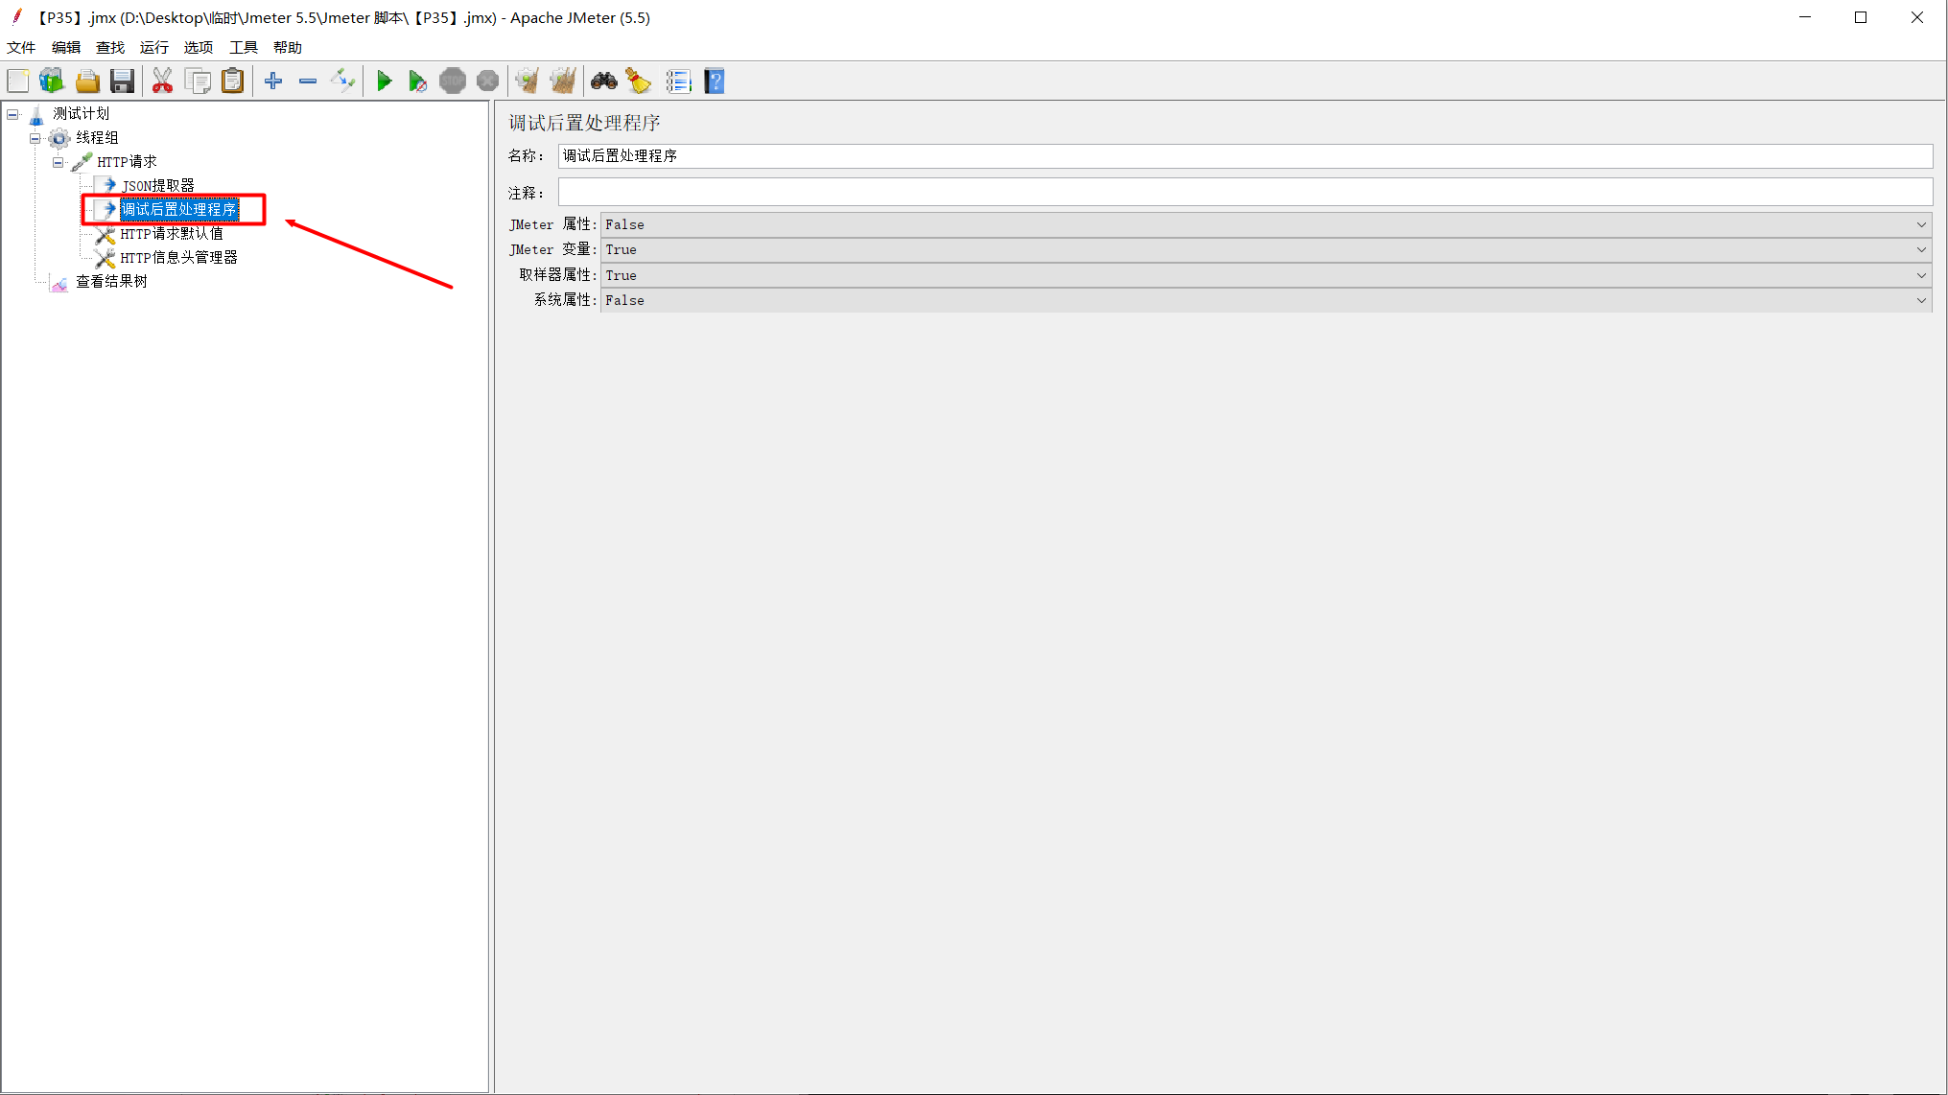This screenshot has width=1948, height=1095.
Task: Click the Search binoculars icon
Action: point(603,82)
